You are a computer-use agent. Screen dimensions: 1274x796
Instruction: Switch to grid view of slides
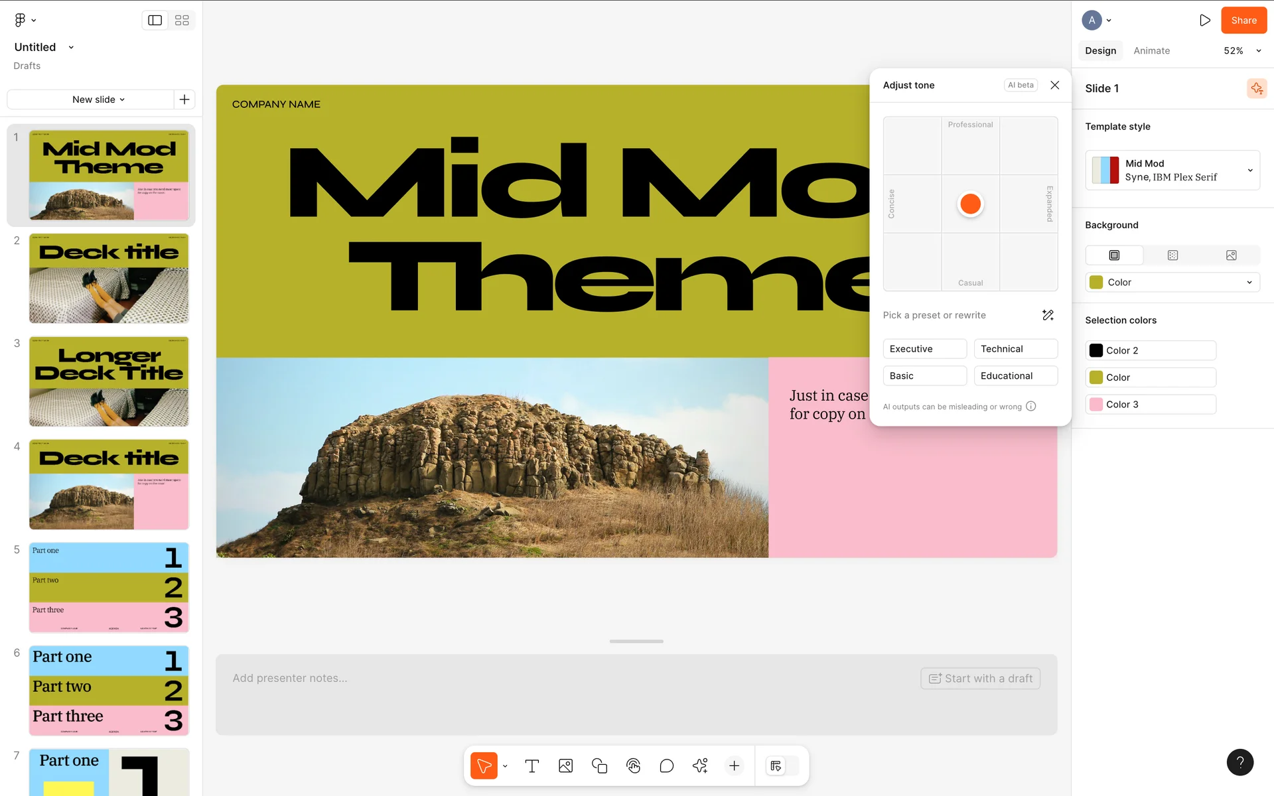pos(182,21)
